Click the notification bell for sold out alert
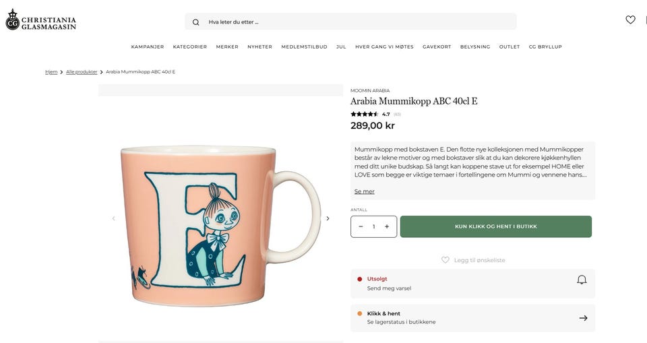Image resolution: width=647 pixels, height=343 pixels. click(x=582, y=280)
